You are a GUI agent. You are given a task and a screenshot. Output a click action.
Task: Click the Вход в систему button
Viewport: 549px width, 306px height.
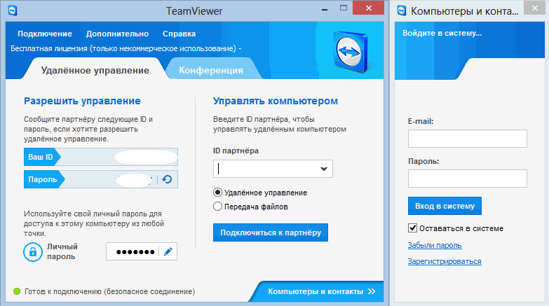click(445, 206)
